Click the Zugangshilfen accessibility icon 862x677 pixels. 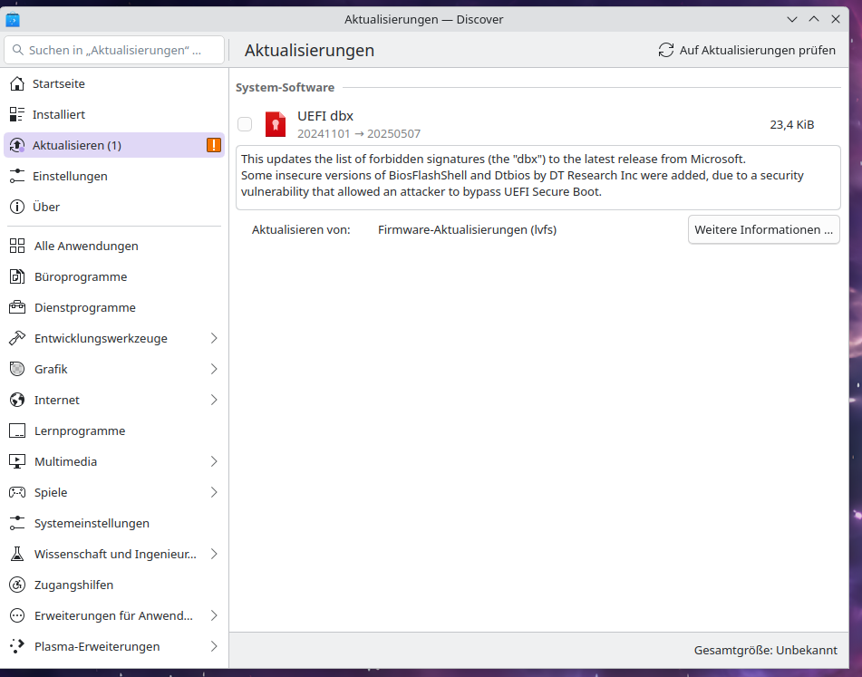(x=17, y=585)
